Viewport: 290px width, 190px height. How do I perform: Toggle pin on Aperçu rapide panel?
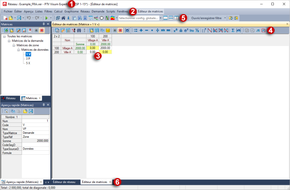pyautogui.click(x=43, y=105)
